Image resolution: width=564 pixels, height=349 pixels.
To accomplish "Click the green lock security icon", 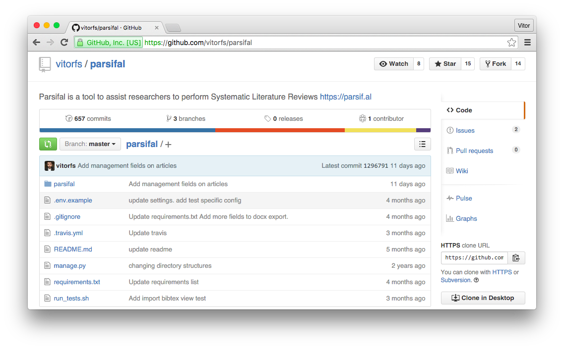I will click(80, 43).
